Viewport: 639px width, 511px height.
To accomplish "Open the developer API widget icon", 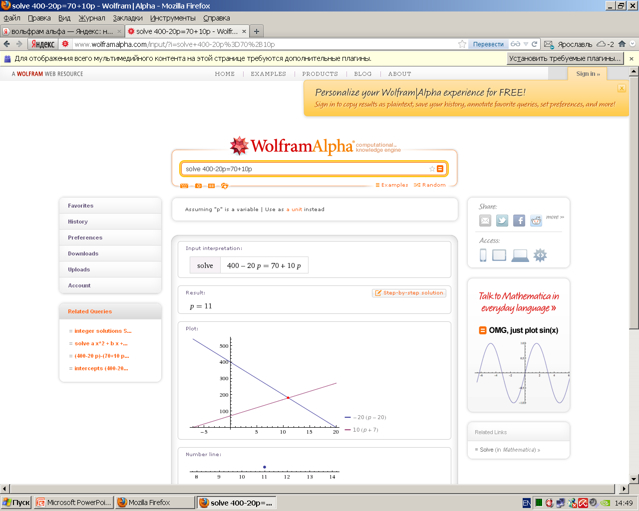I will (x=540, y=255).
